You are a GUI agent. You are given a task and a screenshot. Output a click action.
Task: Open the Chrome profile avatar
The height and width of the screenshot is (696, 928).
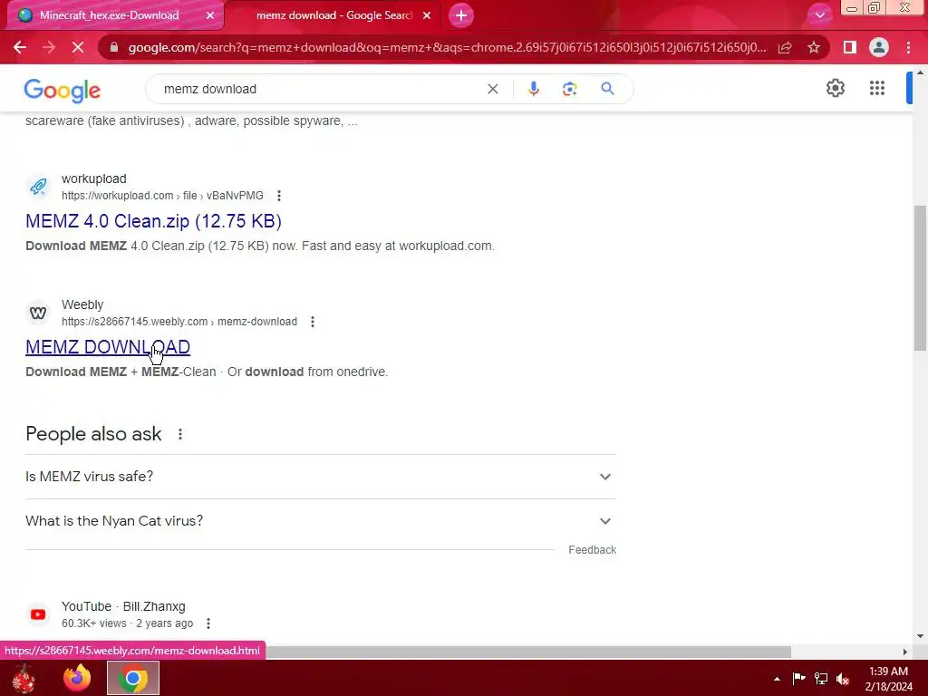tap(879, 47)
